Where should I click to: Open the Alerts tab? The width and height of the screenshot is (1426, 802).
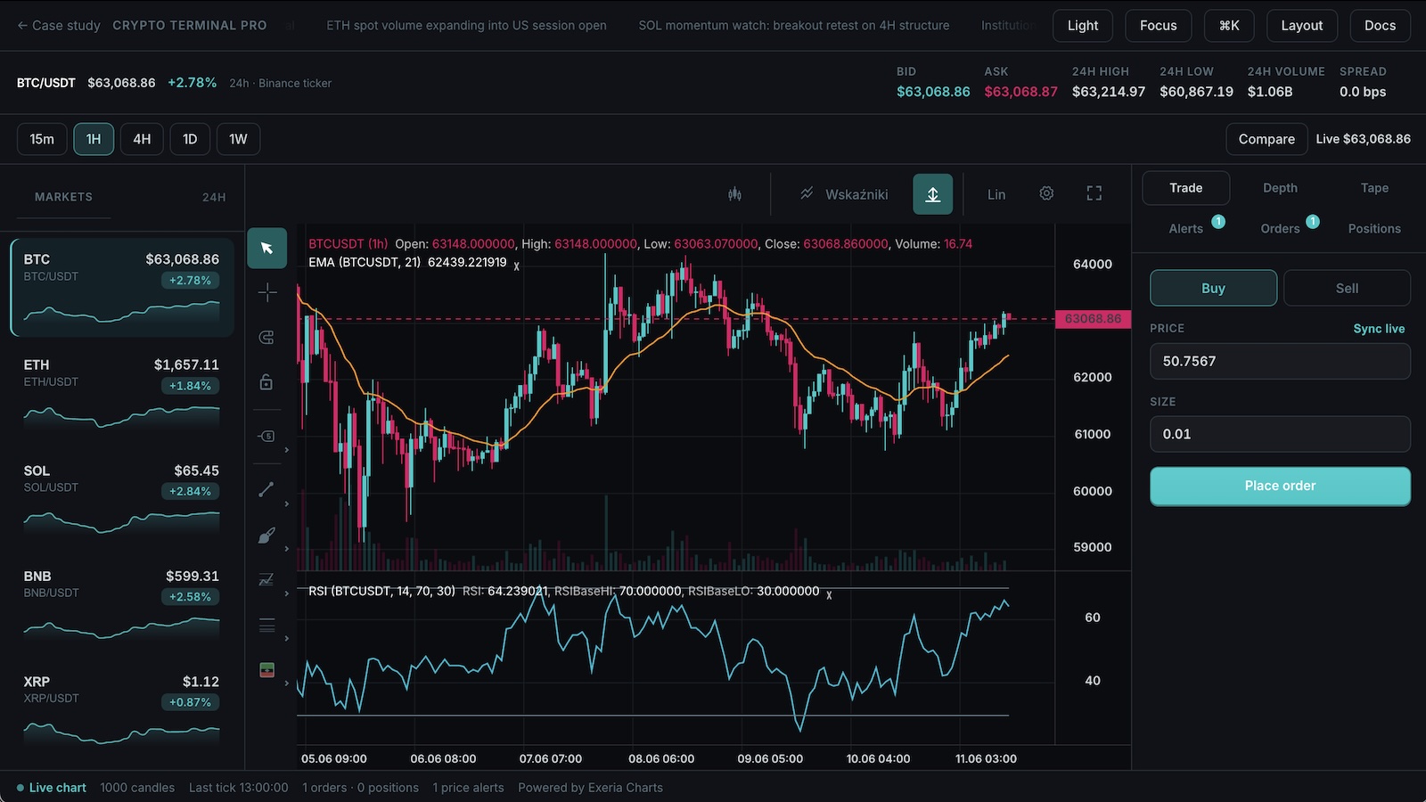(1186, 229)
